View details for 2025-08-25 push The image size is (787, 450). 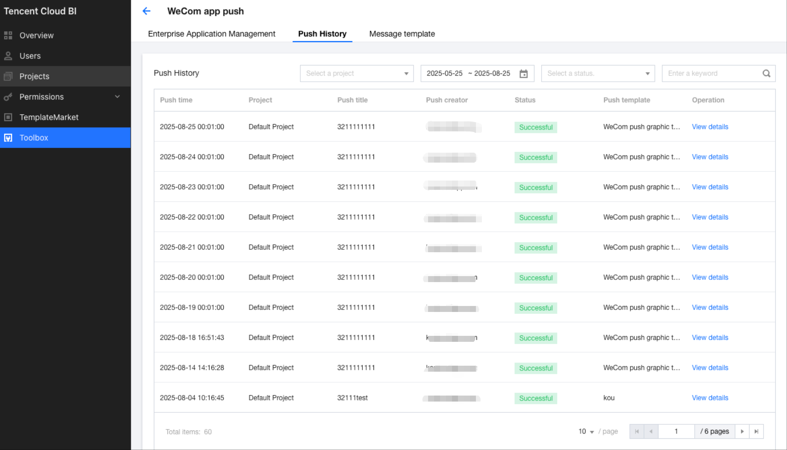point(710,127)
